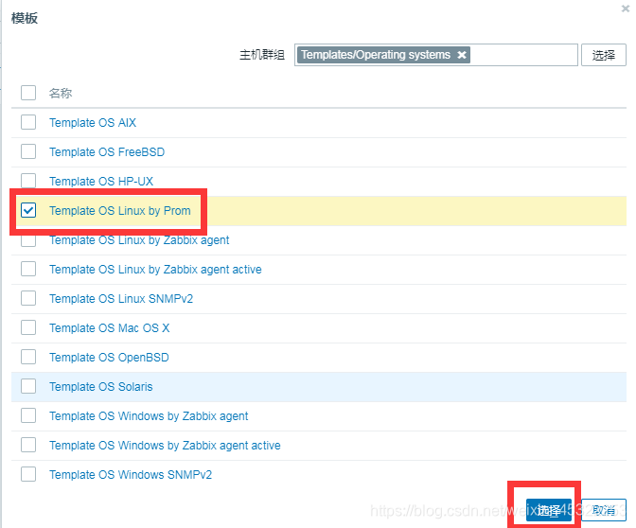Check Template OS Linux by Zabbix agent checkbox
The image size is (636, 528).
28,239
